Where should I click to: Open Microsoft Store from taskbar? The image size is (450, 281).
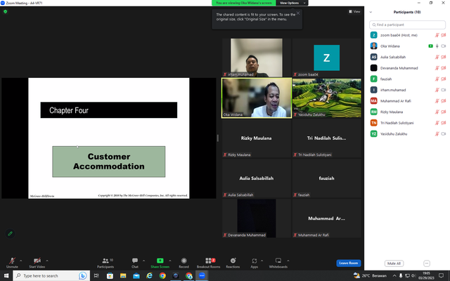(x=110, y=275)
